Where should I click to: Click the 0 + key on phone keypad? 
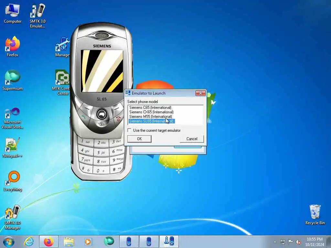point(101,170)
